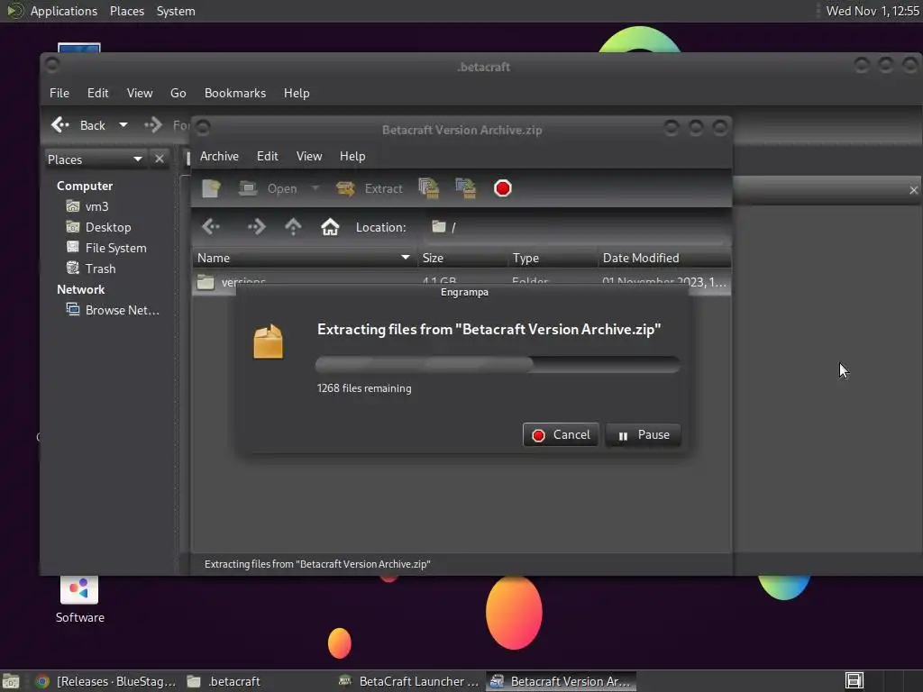Image resolution: width=923 pixels, height=692 pixels.
Task: Open File menu in .betacraft window
Action: click(x=59, y=93)
